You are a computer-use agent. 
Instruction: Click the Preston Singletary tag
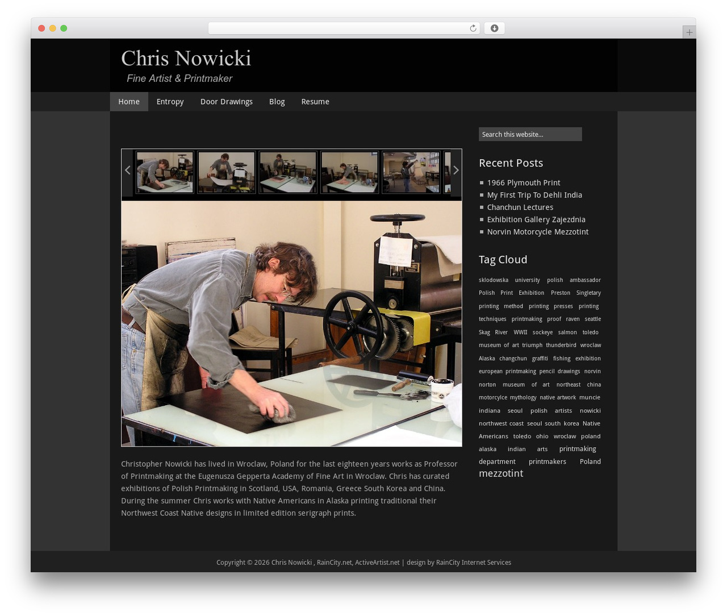tap(576, 293)
